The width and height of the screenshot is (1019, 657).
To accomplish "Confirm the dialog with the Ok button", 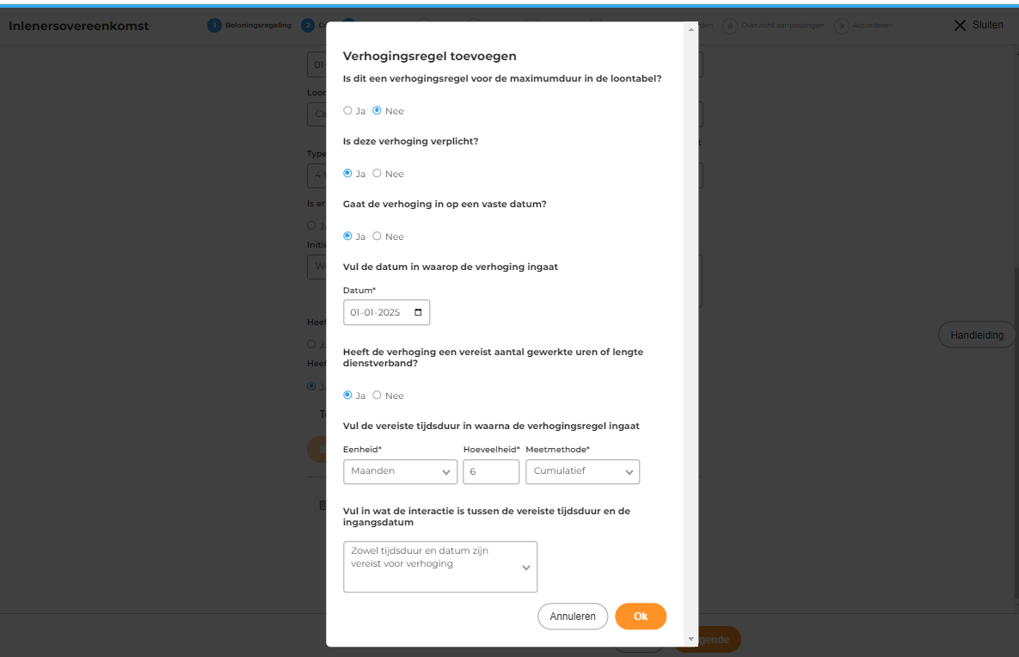I will coord(641,617).
